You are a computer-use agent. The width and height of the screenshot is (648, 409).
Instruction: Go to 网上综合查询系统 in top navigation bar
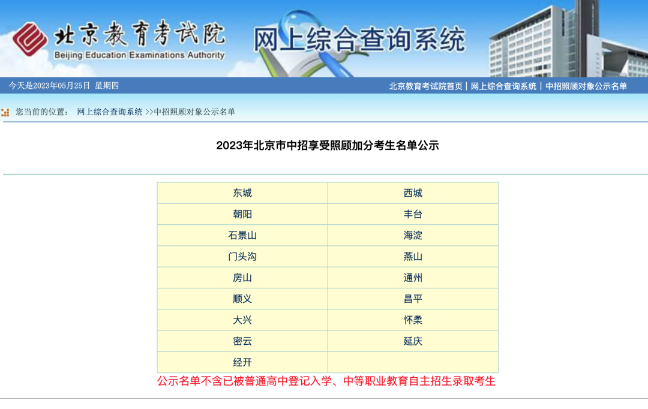point(503,86)
